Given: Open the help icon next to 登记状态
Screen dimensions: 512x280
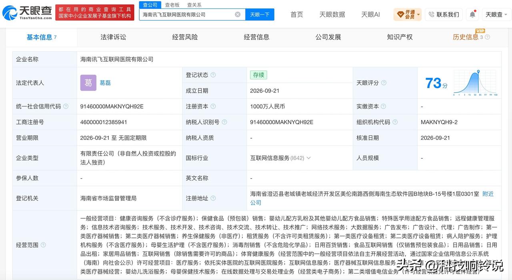Looking at the screenshot, I should tap(213, 75).
